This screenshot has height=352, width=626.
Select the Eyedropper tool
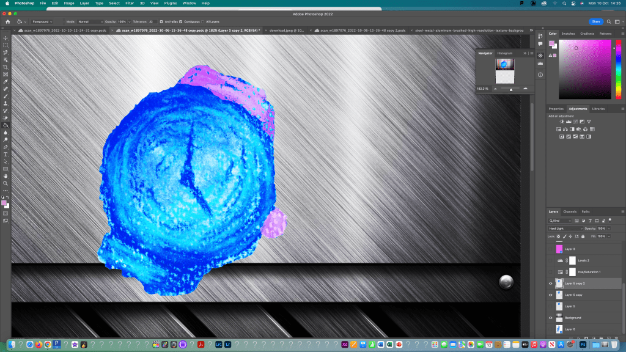(x=6, y=81)
